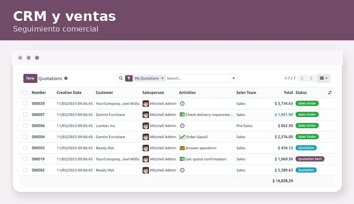Check the box for order S00006
354x204 pixels.
point(25,126)
